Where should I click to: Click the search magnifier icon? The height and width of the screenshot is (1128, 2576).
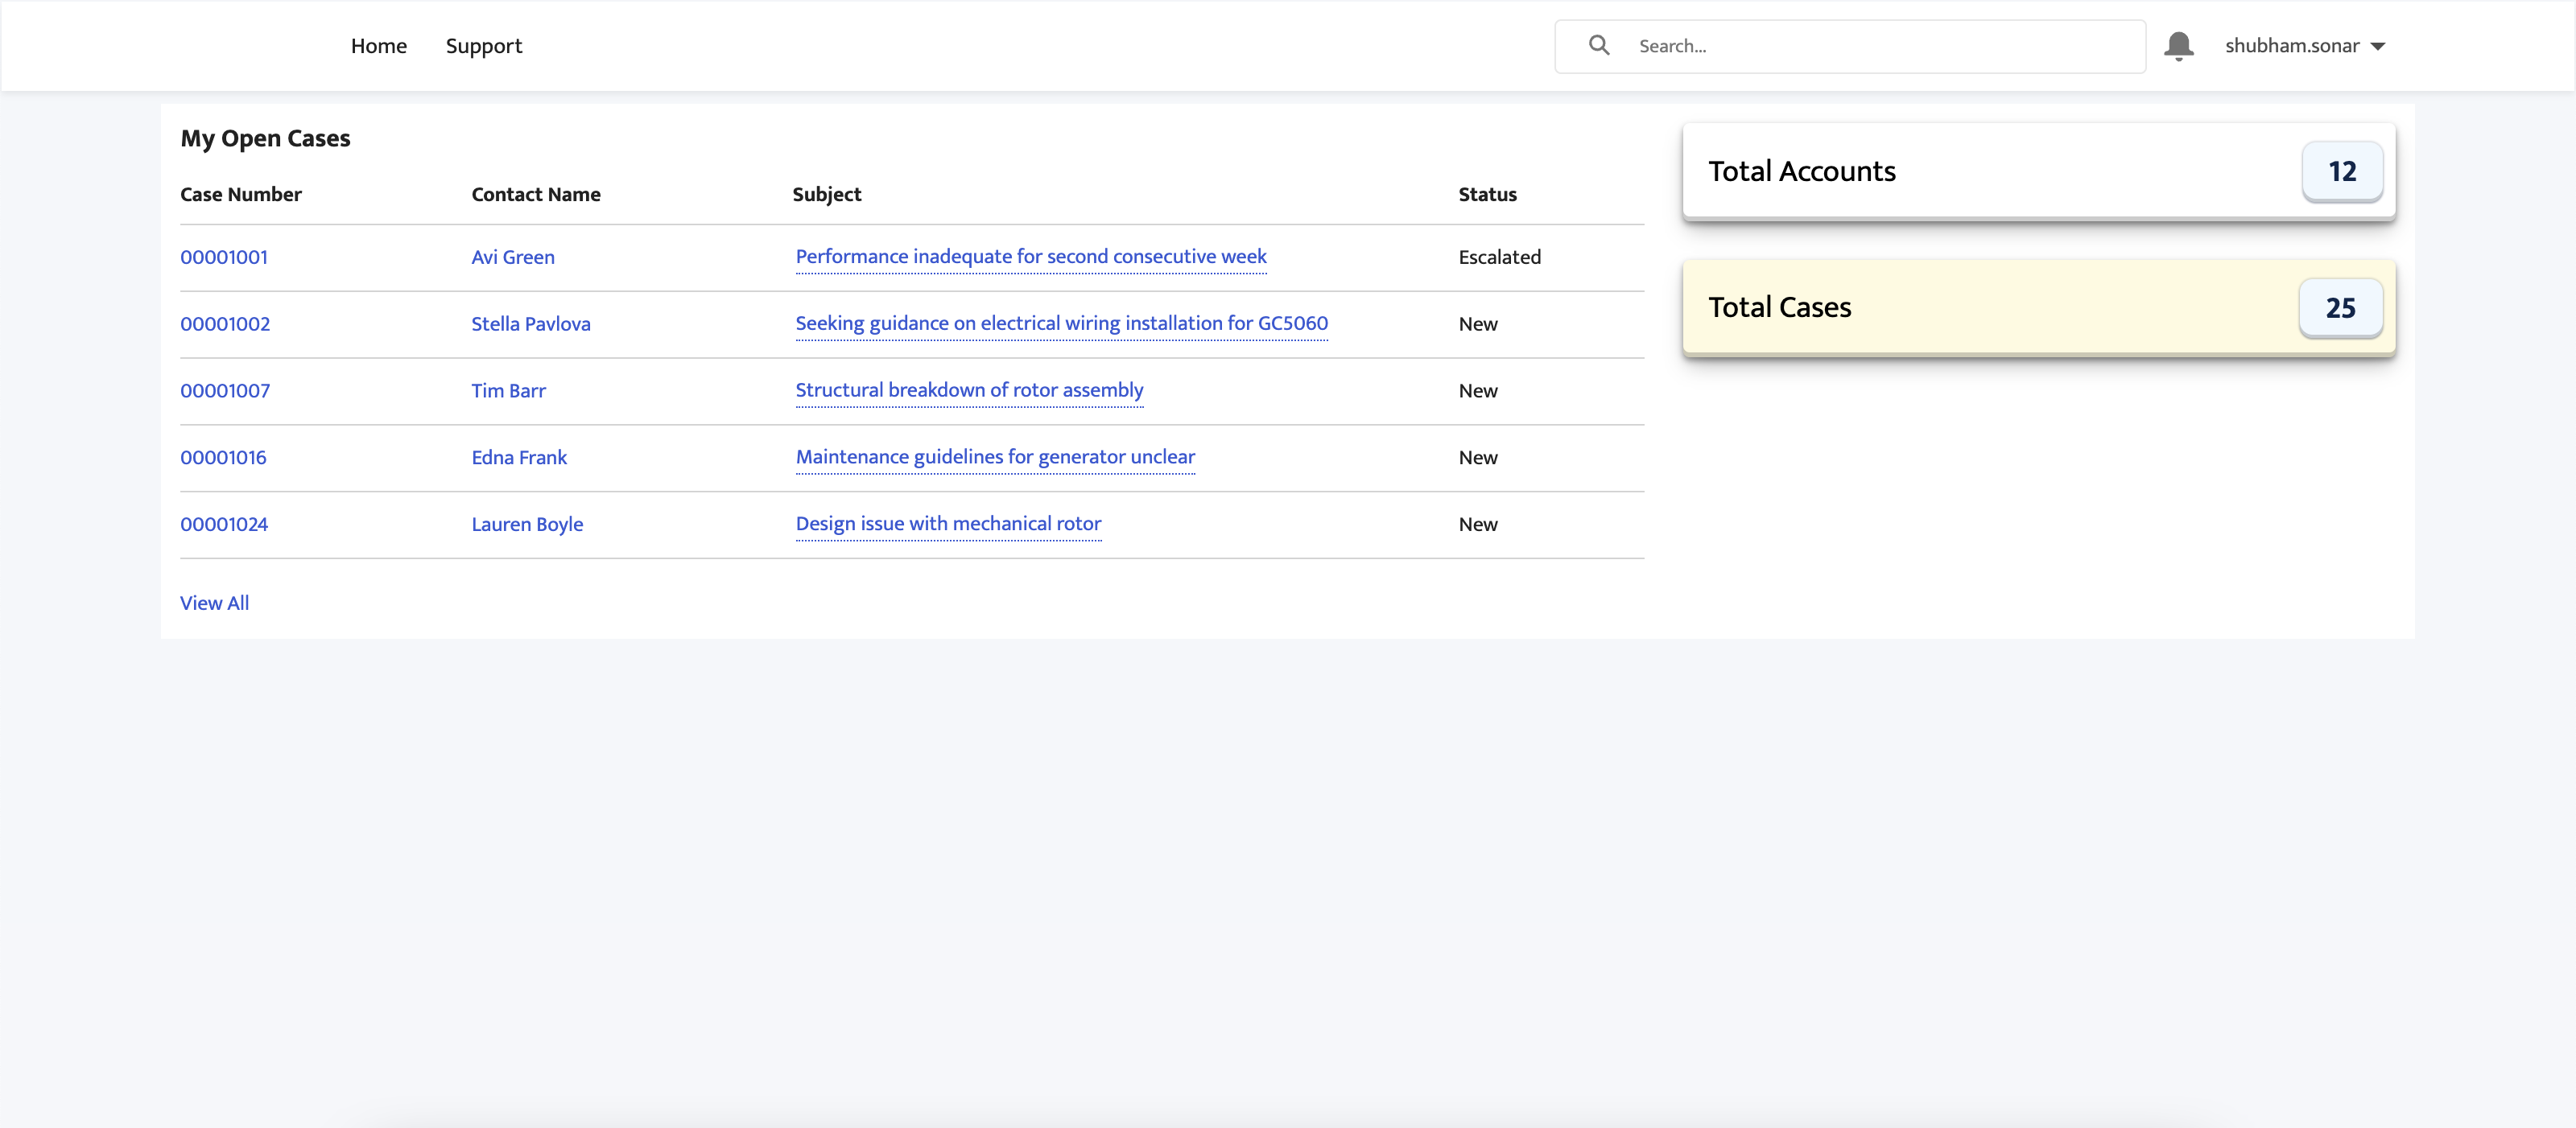(1599, 46)
